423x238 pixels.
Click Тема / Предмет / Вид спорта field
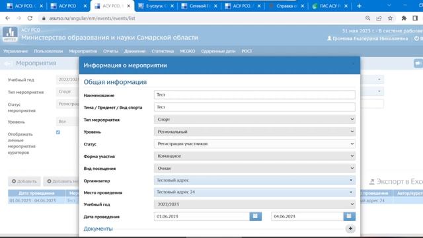tap(254, 107)
